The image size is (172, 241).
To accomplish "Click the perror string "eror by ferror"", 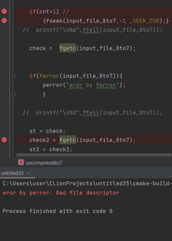I will tap(93, 85).
